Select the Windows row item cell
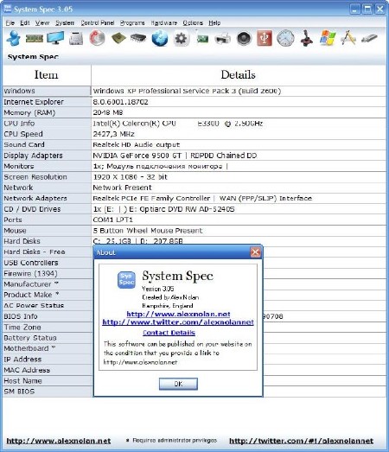389x452 pixels. click(47, 91)
